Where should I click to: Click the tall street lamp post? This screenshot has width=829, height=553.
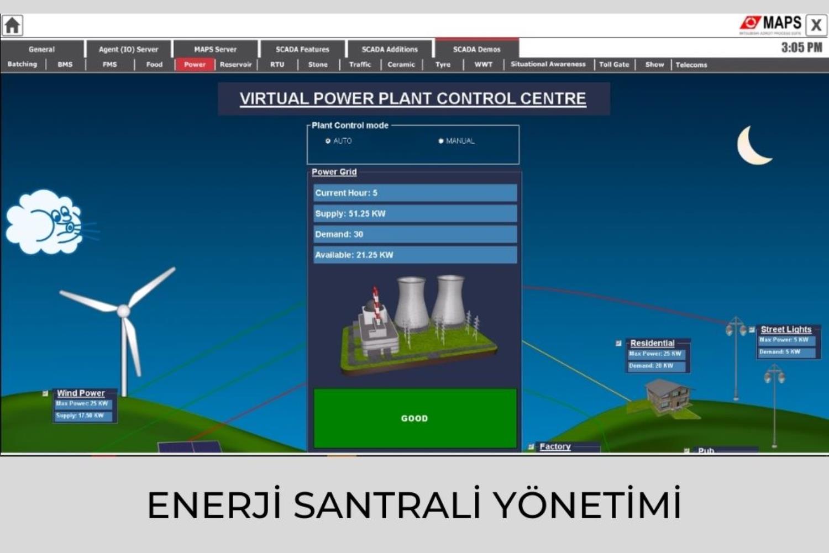(x=736, y=358)
